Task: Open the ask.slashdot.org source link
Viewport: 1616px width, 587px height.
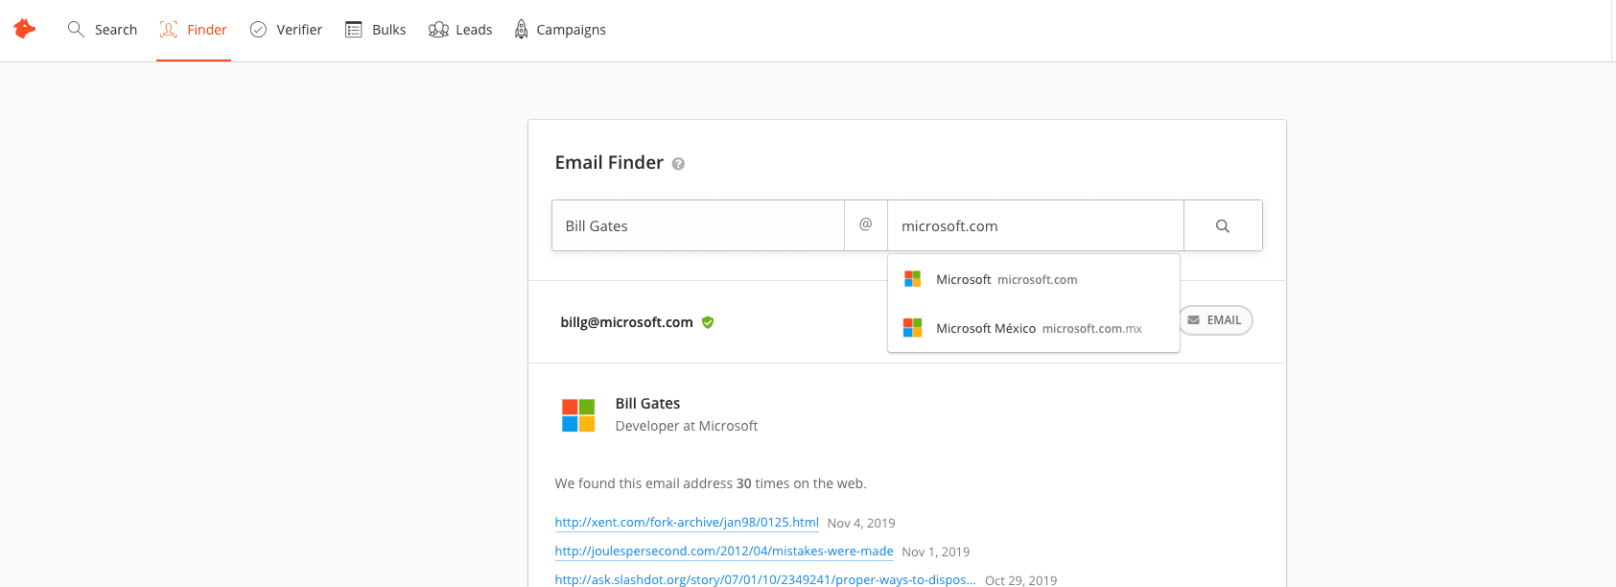Action: [x=765, y=580]
